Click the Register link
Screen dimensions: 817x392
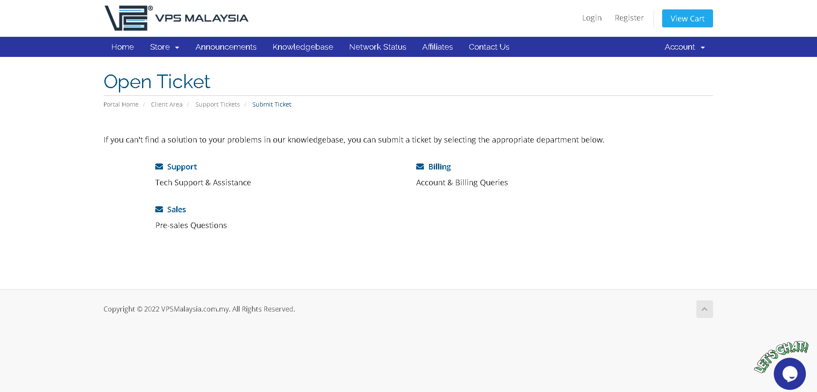(629, 18)
